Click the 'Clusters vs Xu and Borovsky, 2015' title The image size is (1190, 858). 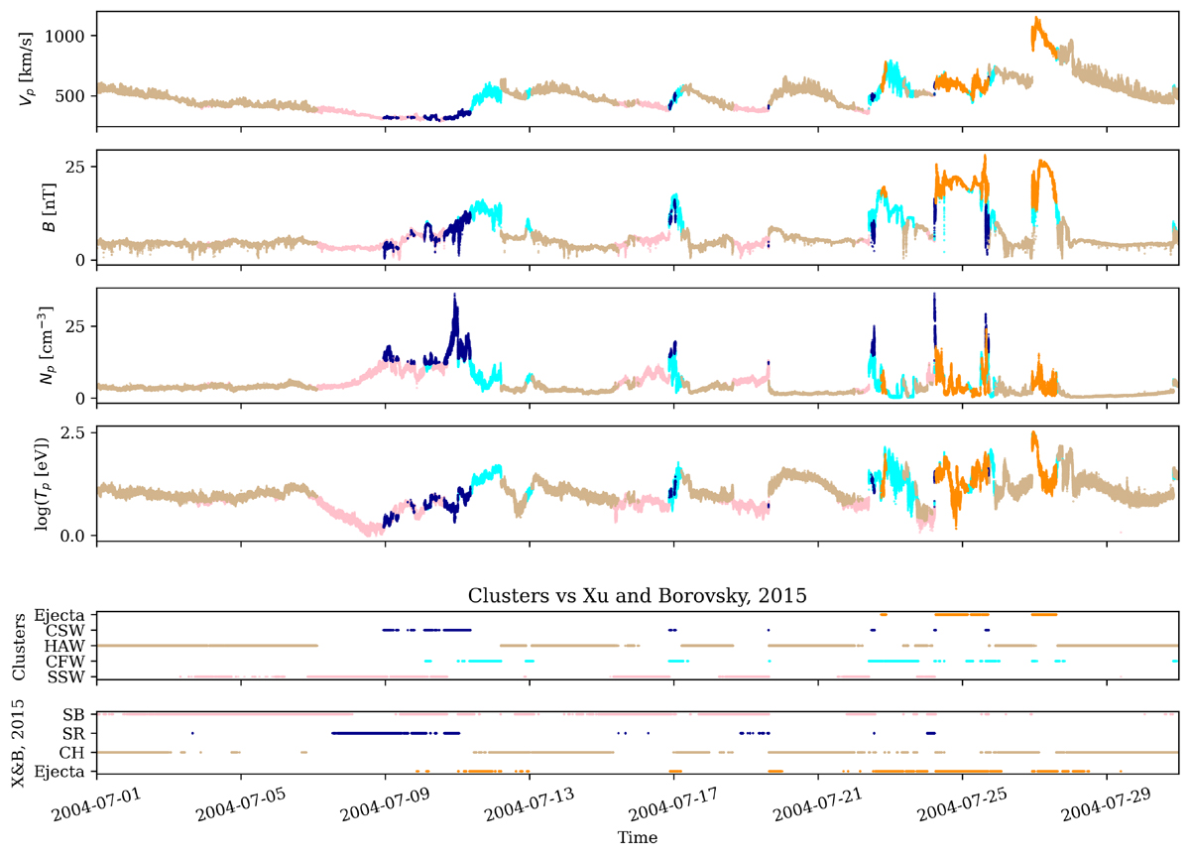pyautogui.click(x=638, y=597)
